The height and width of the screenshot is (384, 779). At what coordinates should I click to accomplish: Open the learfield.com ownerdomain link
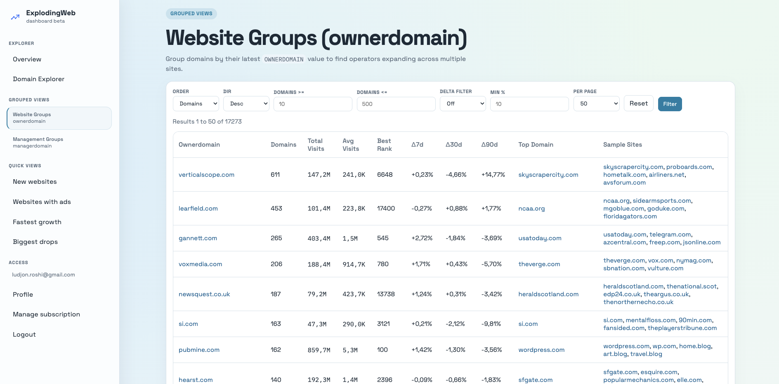point(198,208)
